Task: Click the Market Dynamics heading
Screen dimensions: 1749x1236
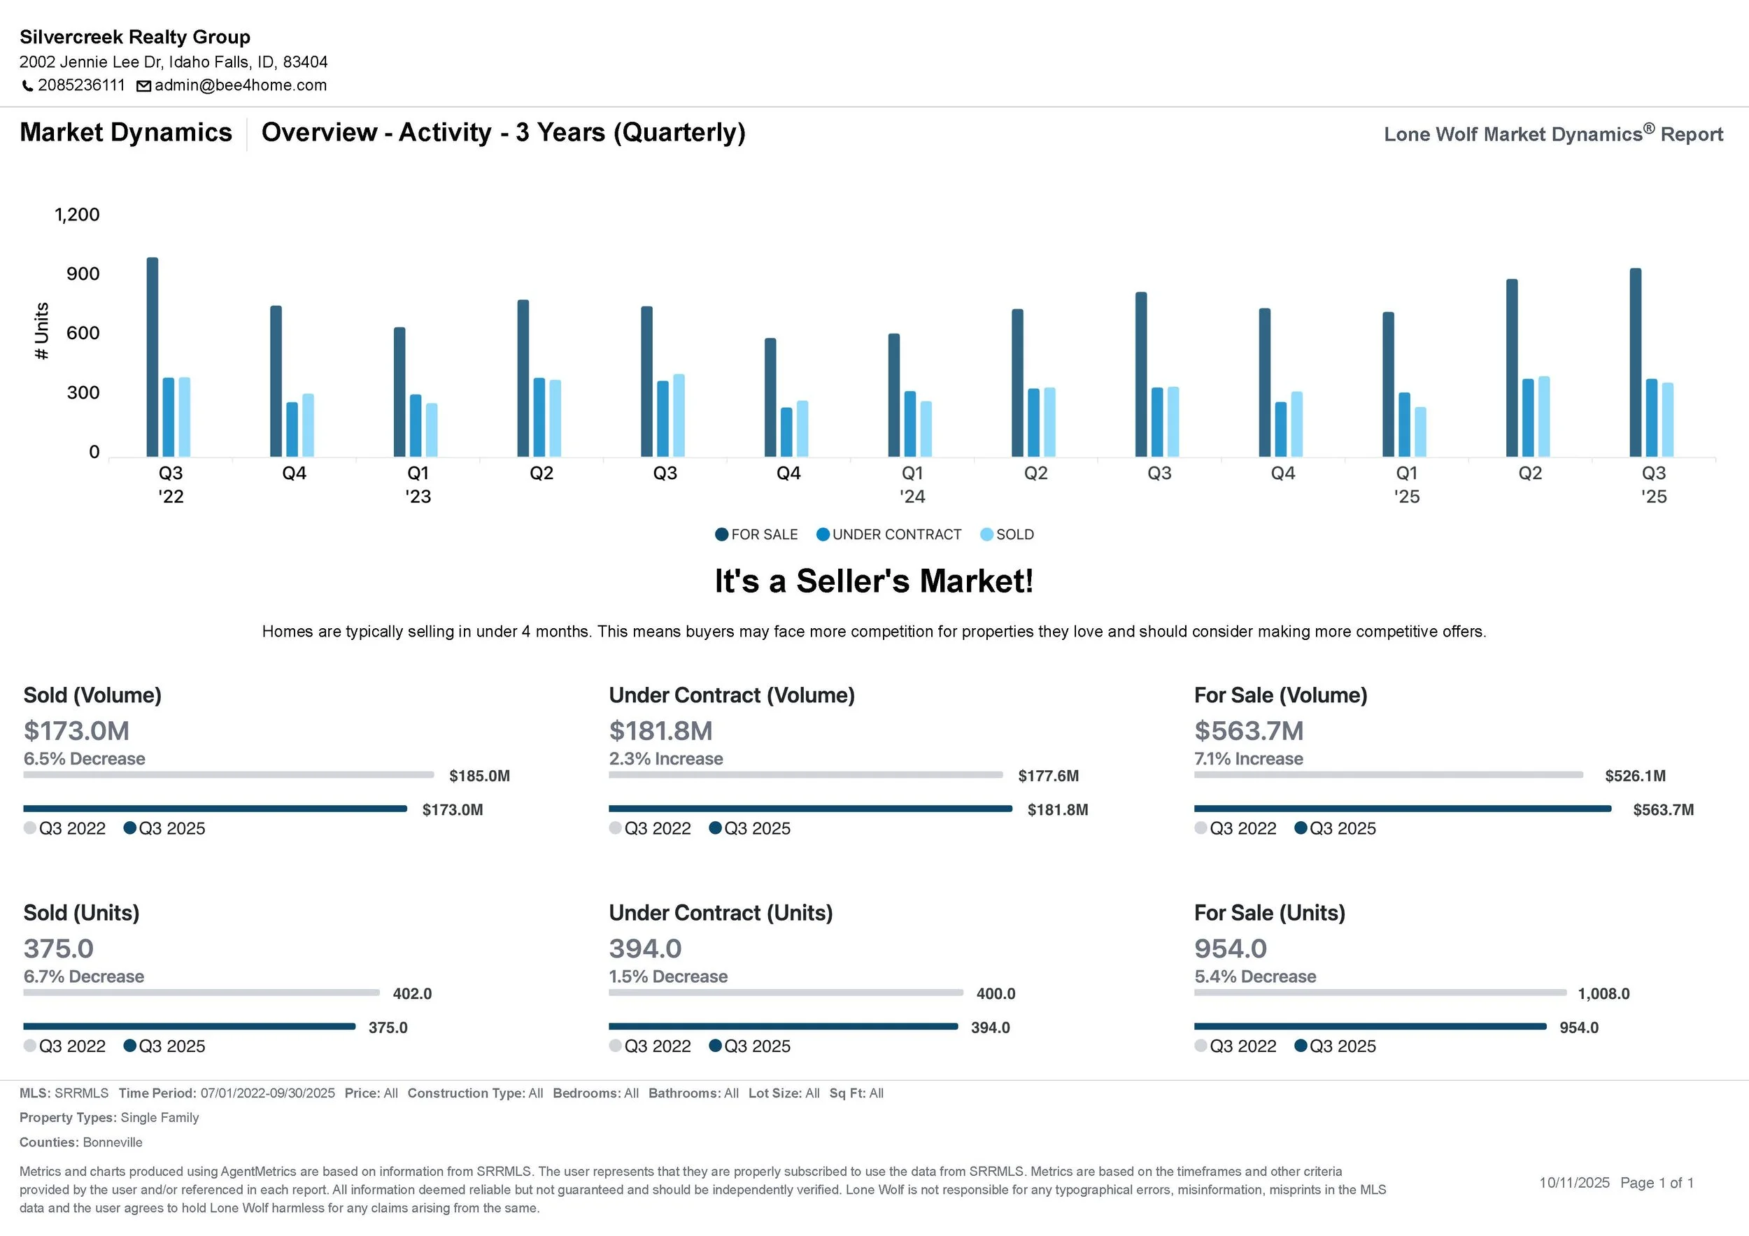Action: [x=126, y=132]
